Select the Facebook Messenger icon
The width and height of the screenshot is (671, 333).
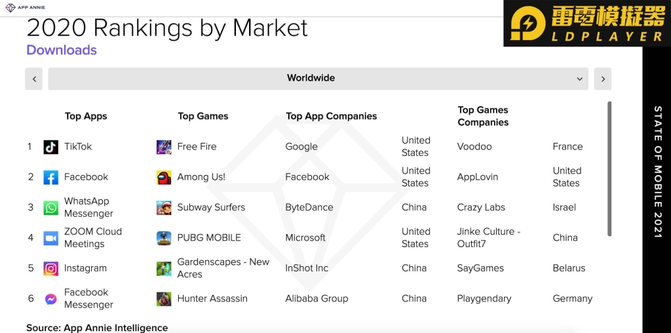[x=51, y=299]
